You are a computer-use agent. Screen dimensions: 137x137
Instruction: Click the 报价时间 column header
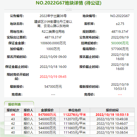[x=112, y=110]
